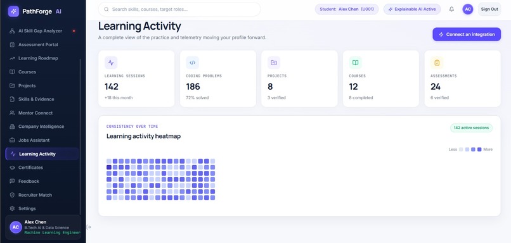This screenshot has height=243, width=511.
Task: Click the Company Intelligence building icon
Action: pyautogui.click(x=12, y=127)
